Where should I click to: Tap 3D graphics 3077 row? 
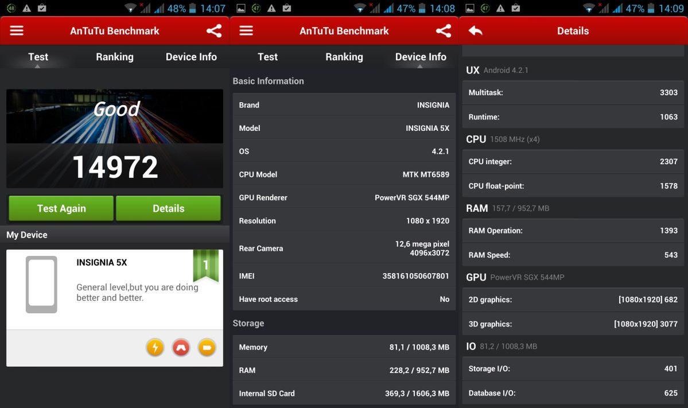tap(573, 324)
